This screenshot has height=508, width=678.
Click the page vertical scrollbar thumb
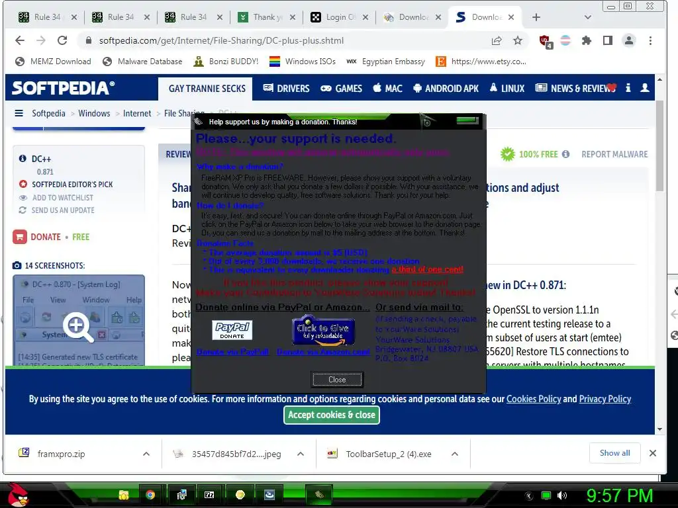point(659,146)
